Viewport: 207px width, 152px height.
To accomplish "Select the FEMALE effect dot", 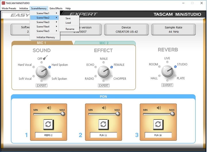I will point(112,67).
